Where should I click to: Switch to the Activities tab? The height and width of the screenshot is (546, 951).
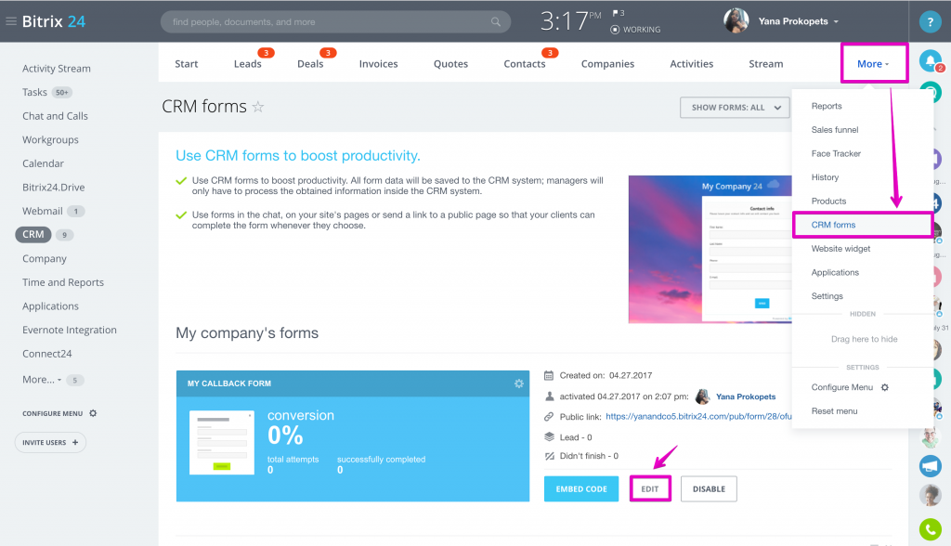[691, 64]
